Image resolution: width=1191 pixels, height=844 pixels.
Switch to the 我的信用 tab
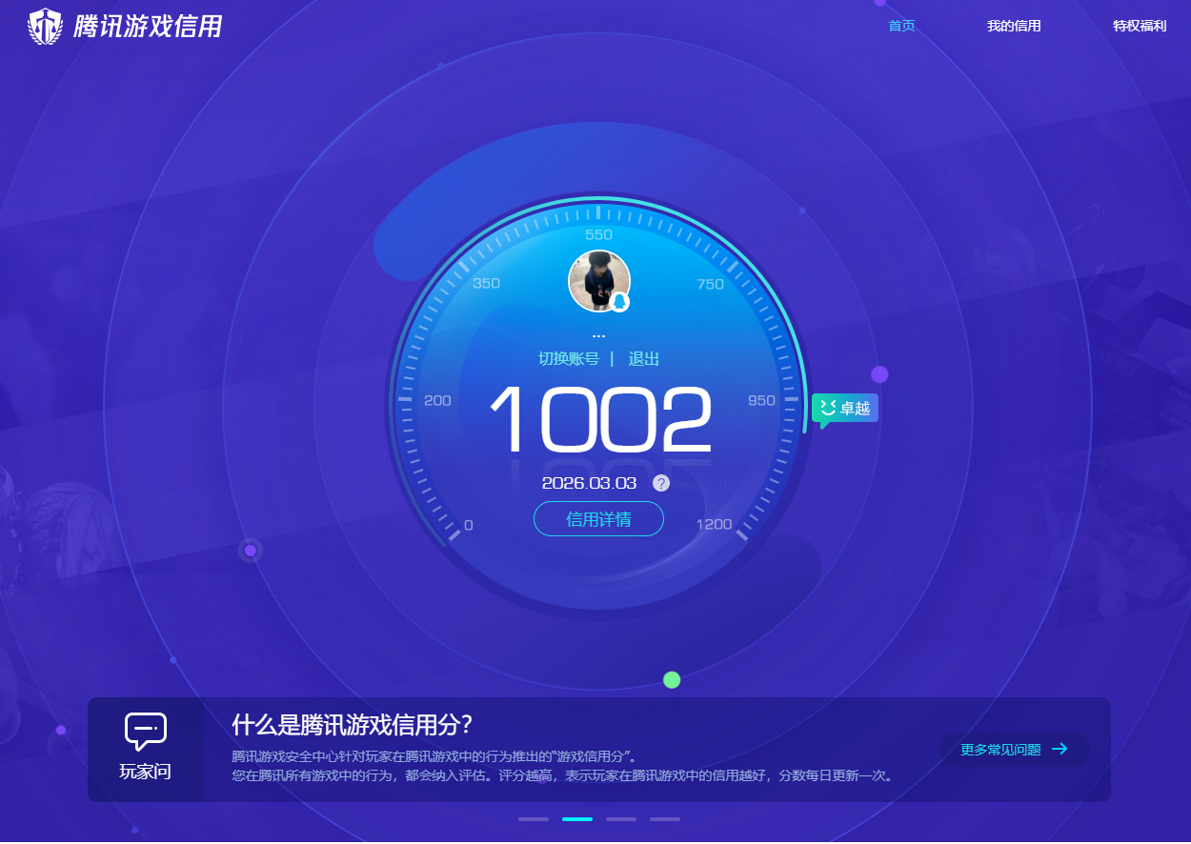[1014, 26]
